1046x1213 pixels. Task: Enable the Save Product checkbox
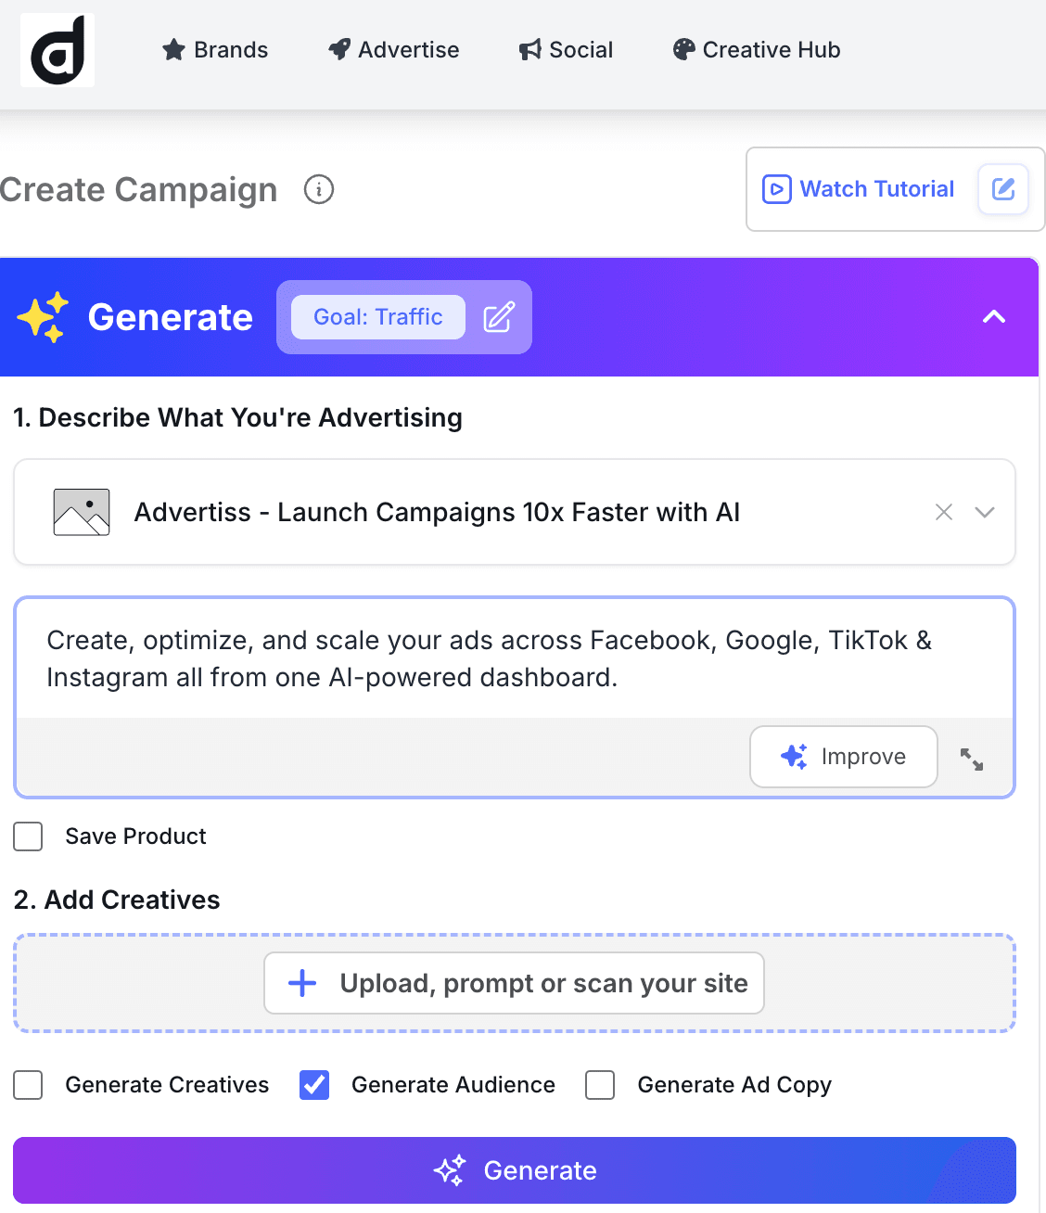pyautogui.click(x=28, y=836)
